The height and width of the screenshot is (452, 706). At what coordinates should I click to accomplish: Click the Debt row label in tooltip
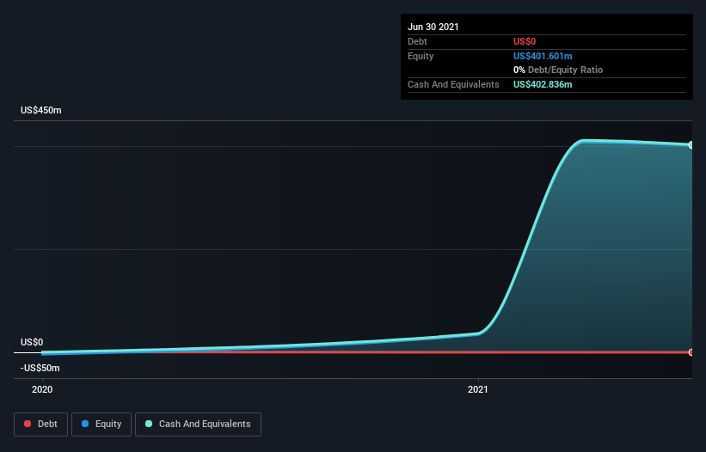click(x=417, y=41)
